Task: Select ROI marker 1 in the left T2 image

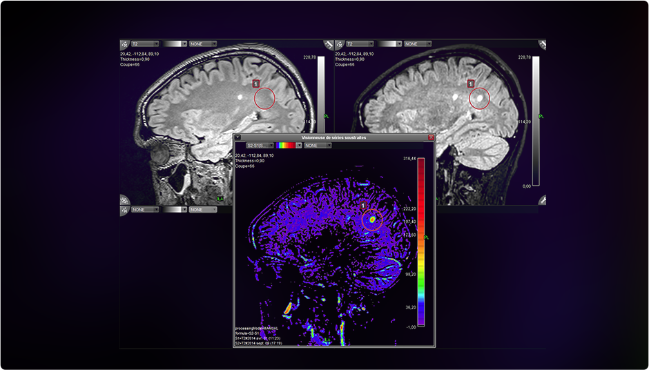Action: click(x=257, y=84)
